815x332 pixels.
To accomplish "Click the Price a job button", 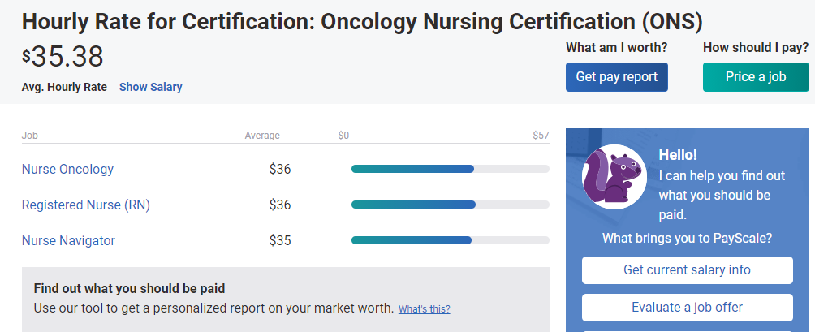I will pos(756,77).
